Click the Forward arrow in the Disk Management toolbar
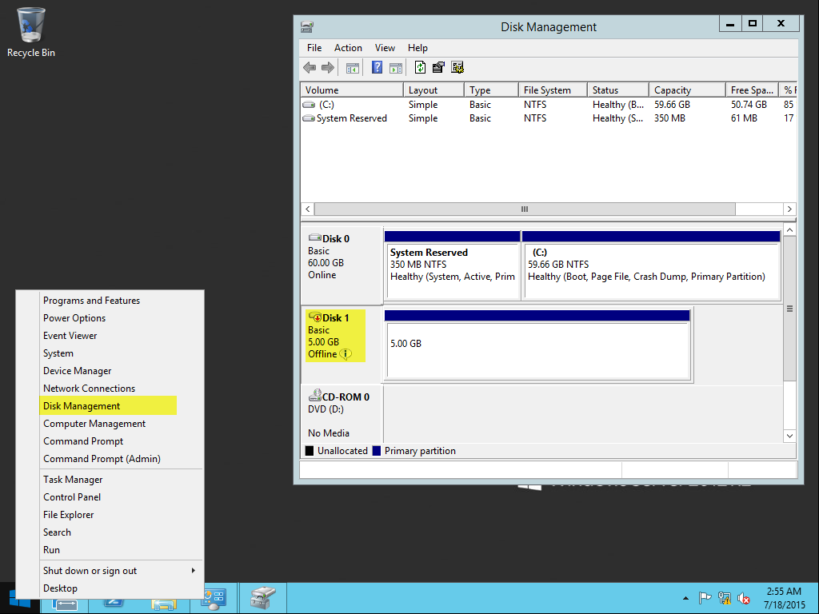The width and height of the screenshot is (819, 614). tap(327, 67)
